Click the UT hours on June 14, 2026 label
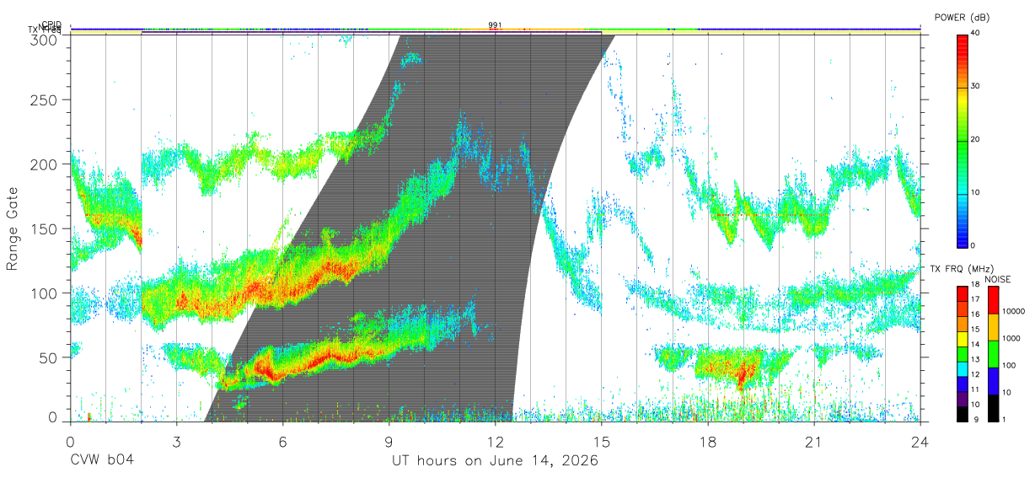1035x478 pixels. (495, 461)
